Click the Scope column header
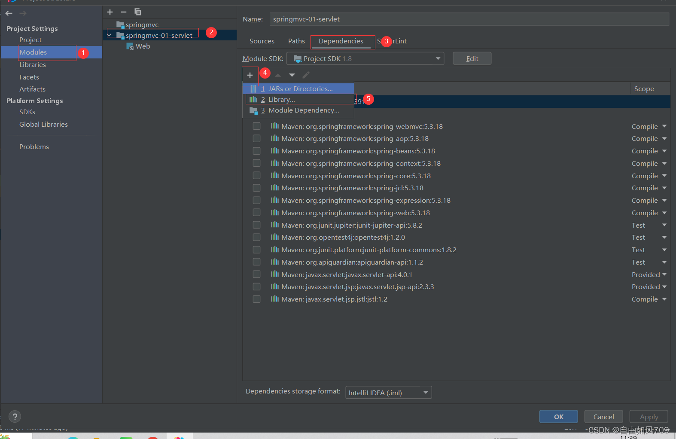This screenshot has height=439, width=676. [644, 88]
